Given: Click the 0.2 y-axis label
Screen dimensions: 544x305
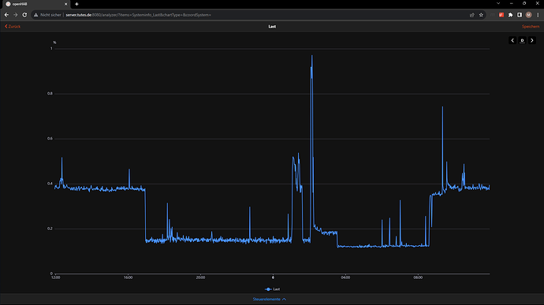Looking at the screenshot, I should point(50,229).
